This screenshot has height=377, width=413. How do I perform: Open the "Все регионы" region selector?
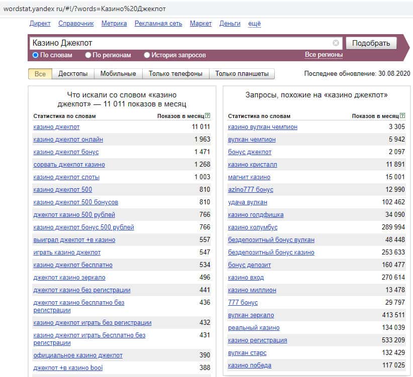point(324,55)
